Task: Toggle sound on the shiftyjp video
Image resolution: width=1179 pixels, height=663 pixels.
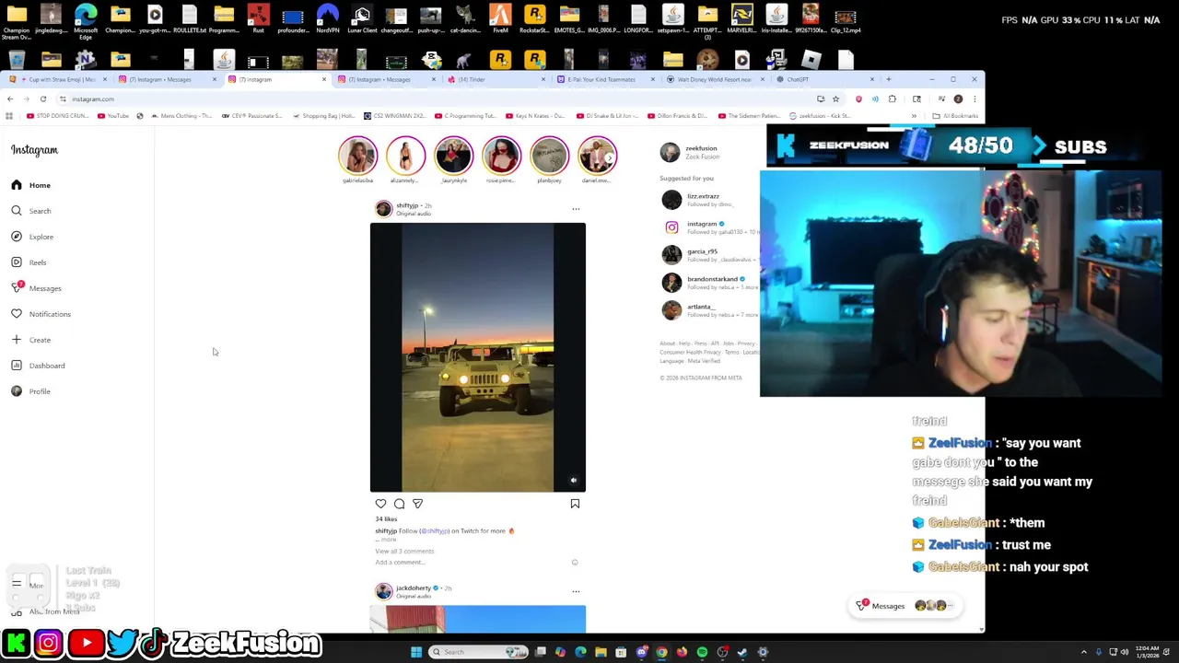Action: 573,480
